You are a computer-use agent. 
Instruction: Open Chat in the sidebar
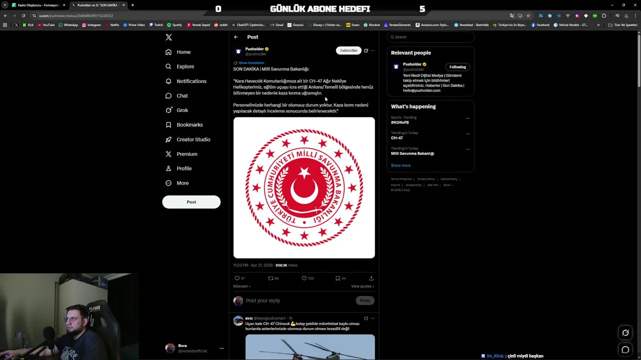pyautogui.click(x=177, y=95)
